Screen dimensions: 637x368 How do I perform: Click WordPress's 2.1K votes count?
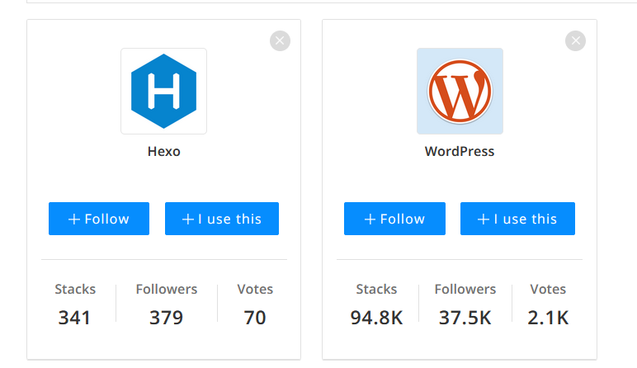[x=549, y=317]
